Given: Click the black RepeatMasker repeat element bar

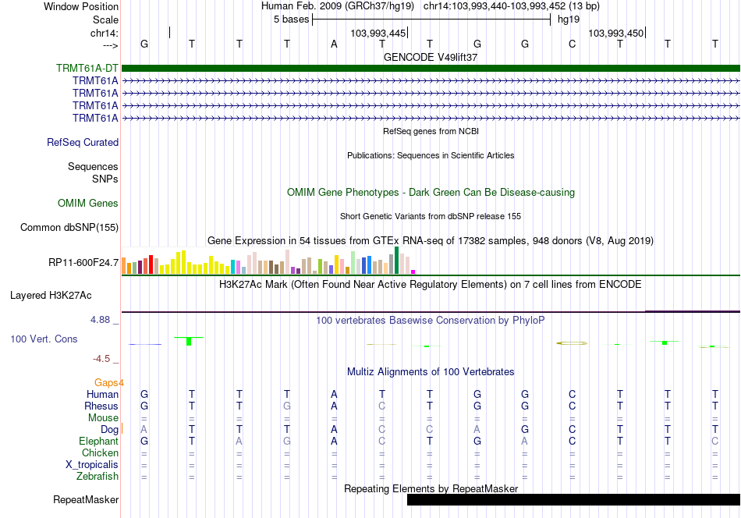Looking at the screenshot, I should pos(574,499).
